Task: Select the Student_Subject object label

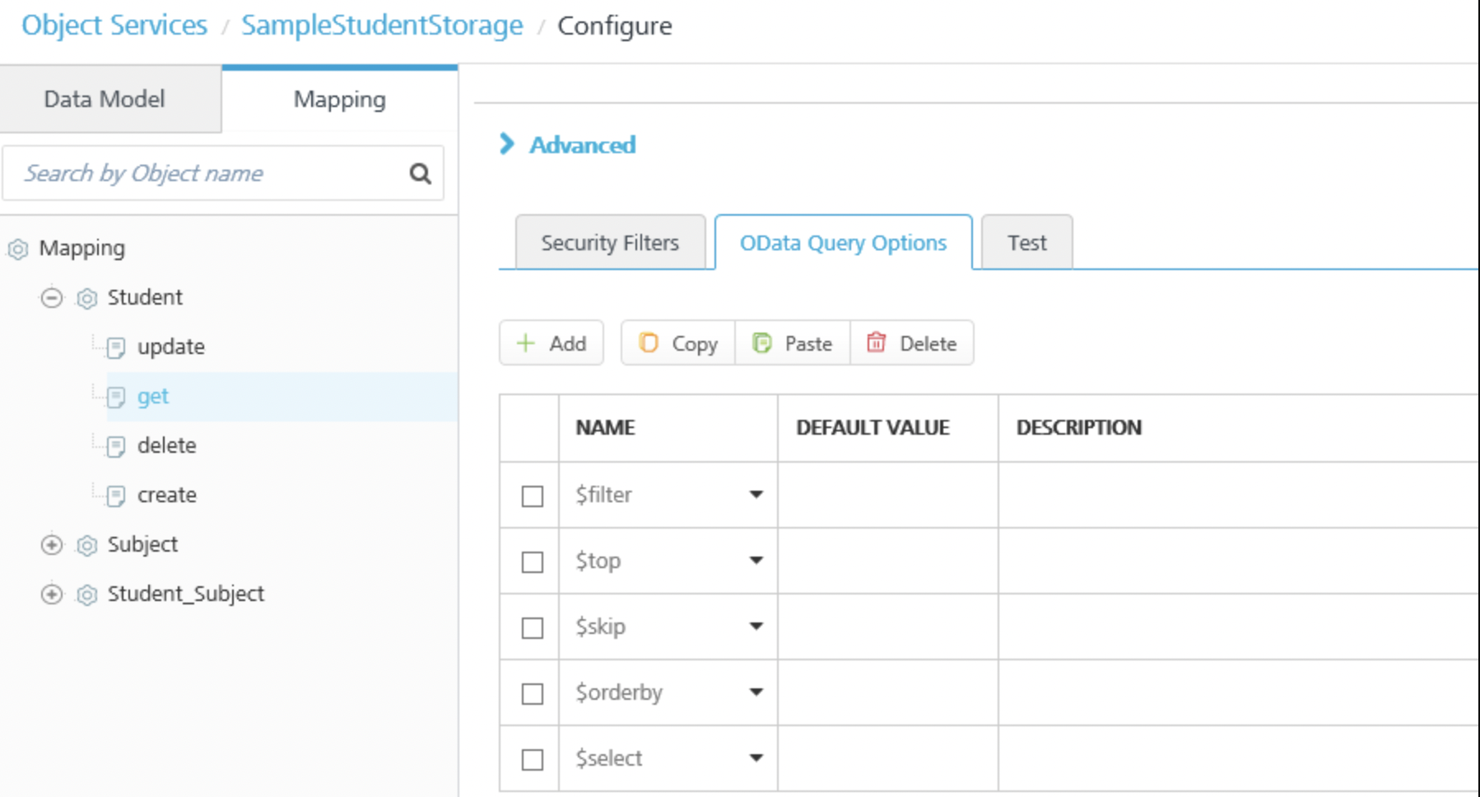Action: 186,594
